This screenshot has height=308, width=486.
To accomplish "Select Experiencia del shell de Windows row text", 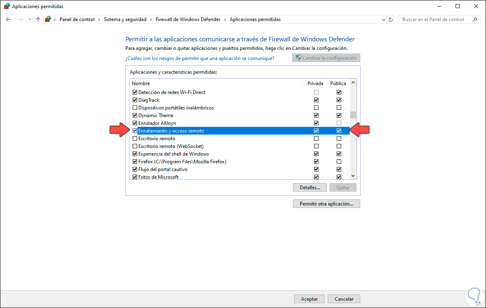I will [174, 154].
